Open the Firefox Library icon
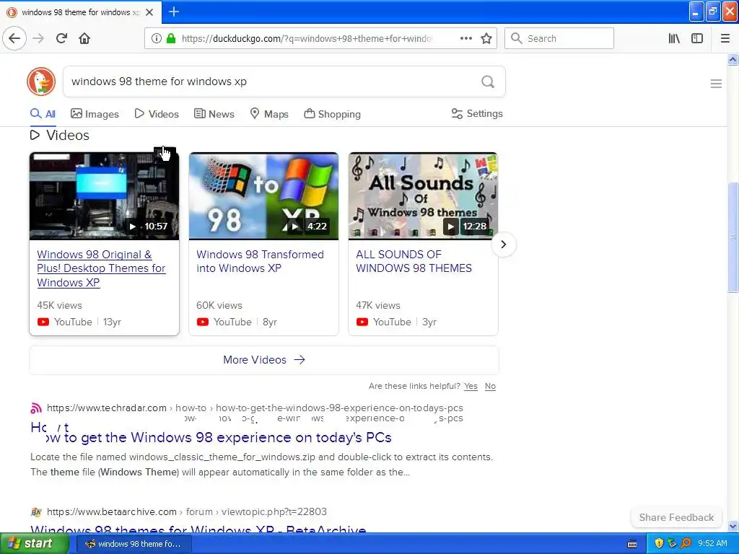739x554 pixels. point(675,38)
